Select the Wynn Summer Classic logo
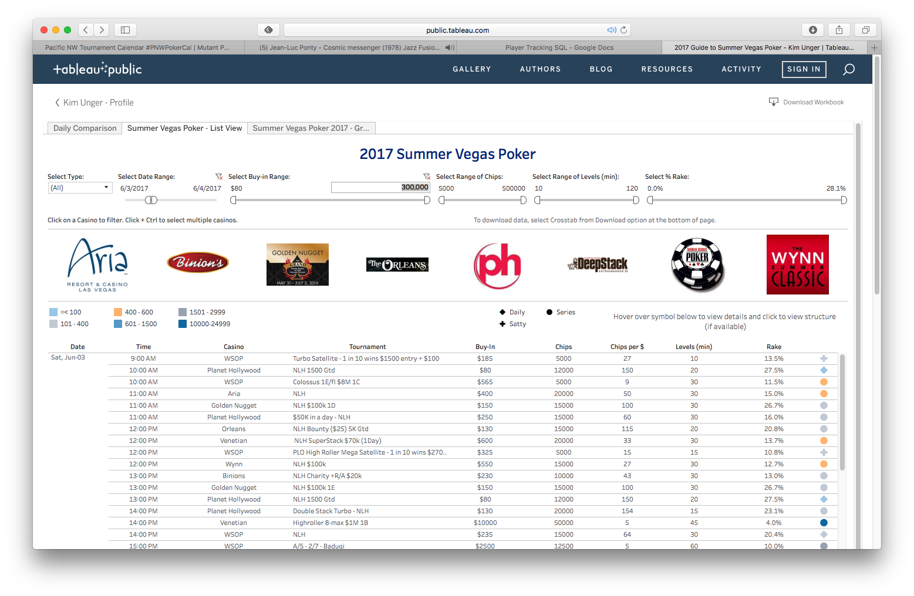 click(x=797, y=265)
